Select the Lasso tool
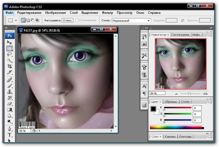This screenshot has height=147, width=219. 10,54
